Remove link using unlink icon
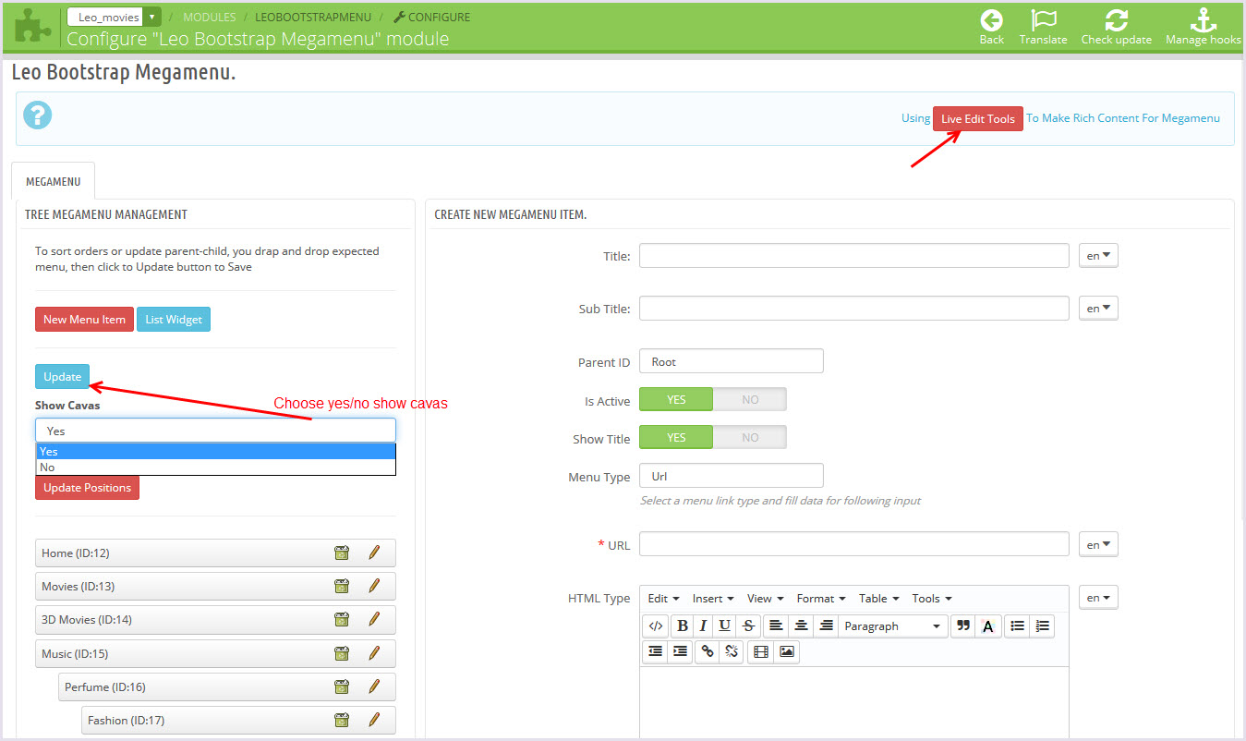 732,651
